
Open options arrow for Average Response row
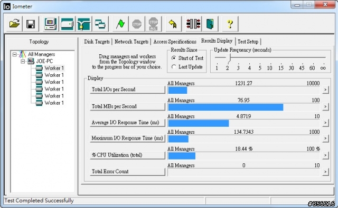(x=325, y=123)
